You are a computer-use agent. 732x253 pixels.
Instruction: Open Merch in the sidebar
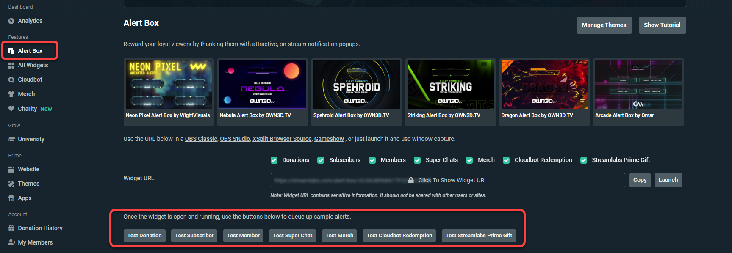26,94
